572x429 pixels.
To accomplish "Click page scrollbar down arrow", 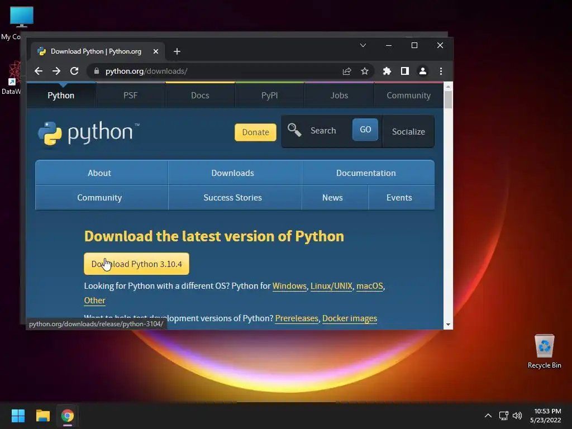I will click(448, 325).
